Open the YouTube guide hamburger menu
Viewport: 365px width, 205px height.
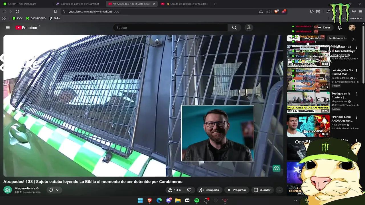(8, 28)
